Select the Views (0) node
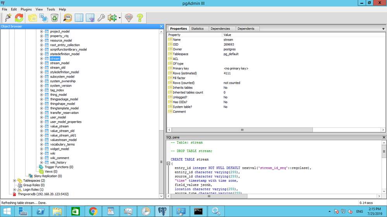387x217 pixels. 51,171
